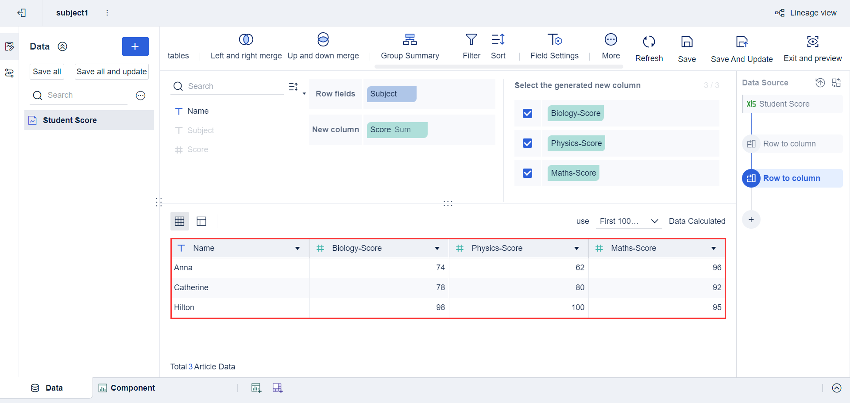Uncheck the Biology-Score column

point(527,113)
